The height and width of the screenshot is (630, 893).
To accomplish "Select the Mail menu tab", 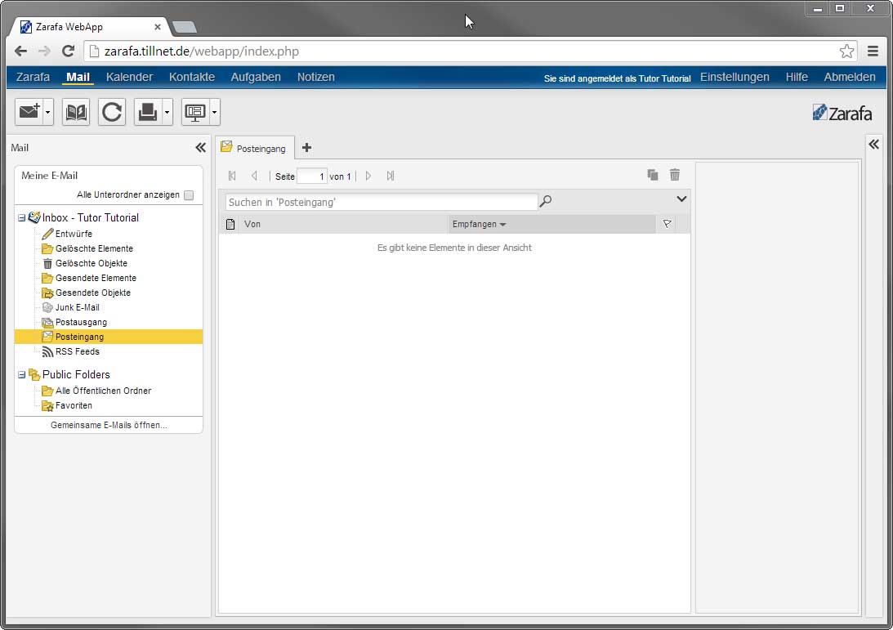I will coord(78,77).
